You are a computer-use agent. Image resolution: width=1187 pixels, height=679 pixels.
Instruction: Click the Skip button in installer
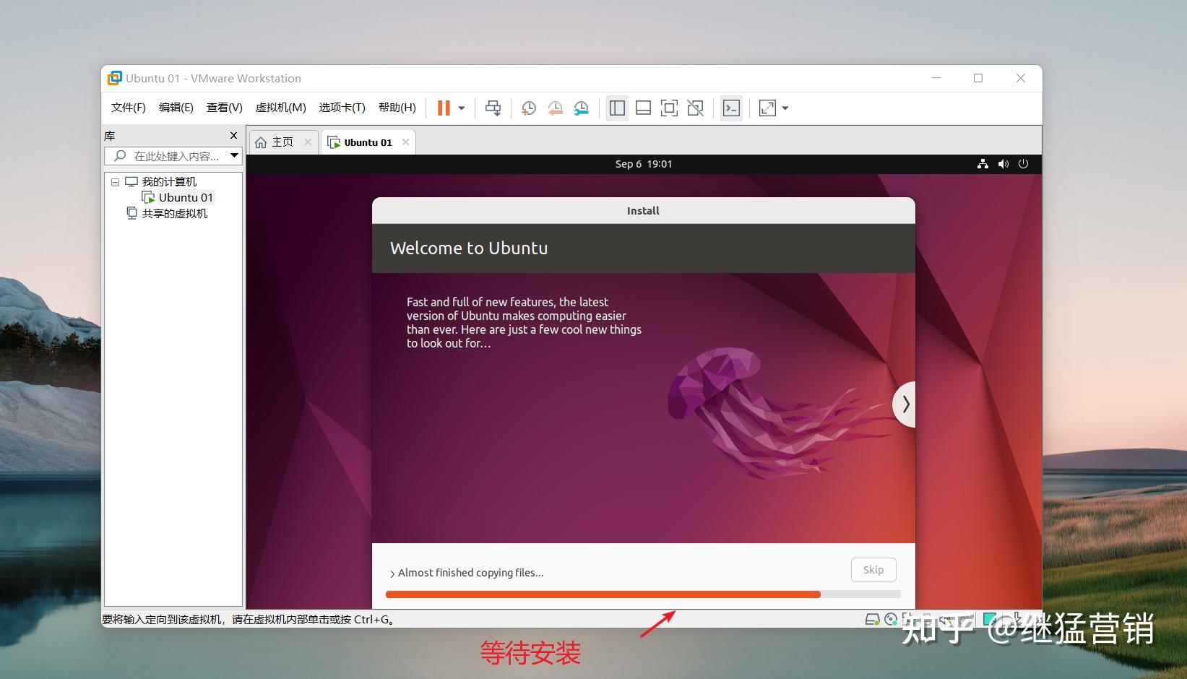[x=873, y=570]
